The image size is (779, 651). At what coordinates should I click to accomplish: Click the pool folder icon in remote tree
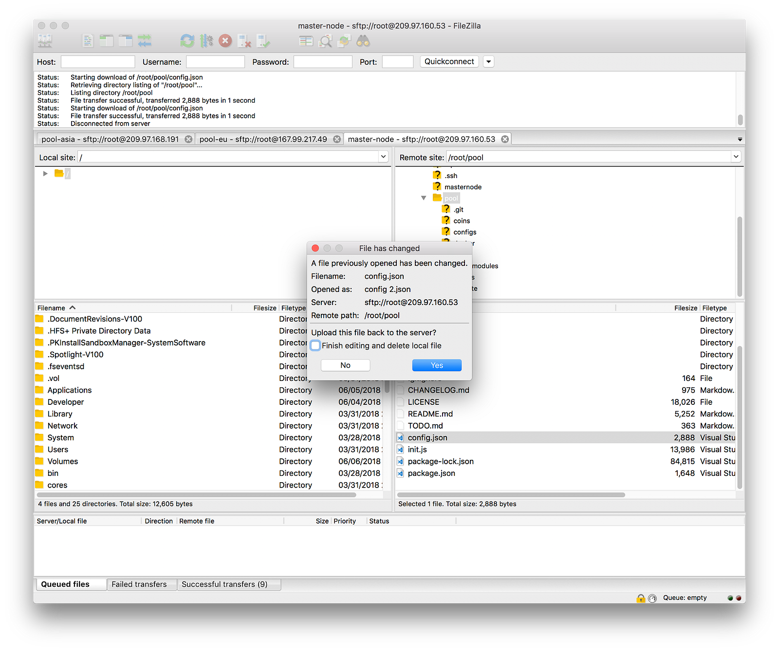point(437,198)
